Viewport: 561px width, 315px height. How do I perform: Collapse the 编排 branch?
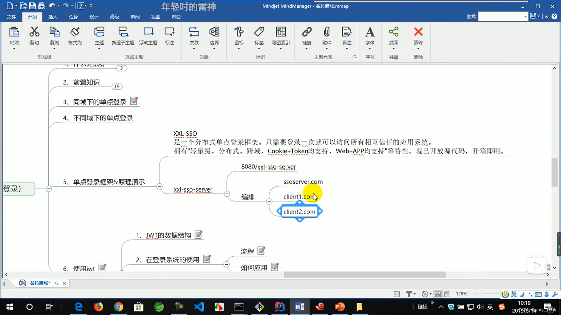pos(269,201)
